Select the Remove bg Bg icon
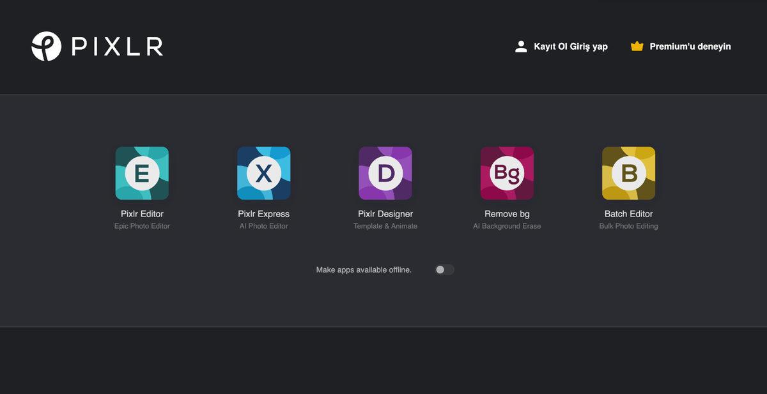Screen dimensions: 767x394 click(507, 173)
